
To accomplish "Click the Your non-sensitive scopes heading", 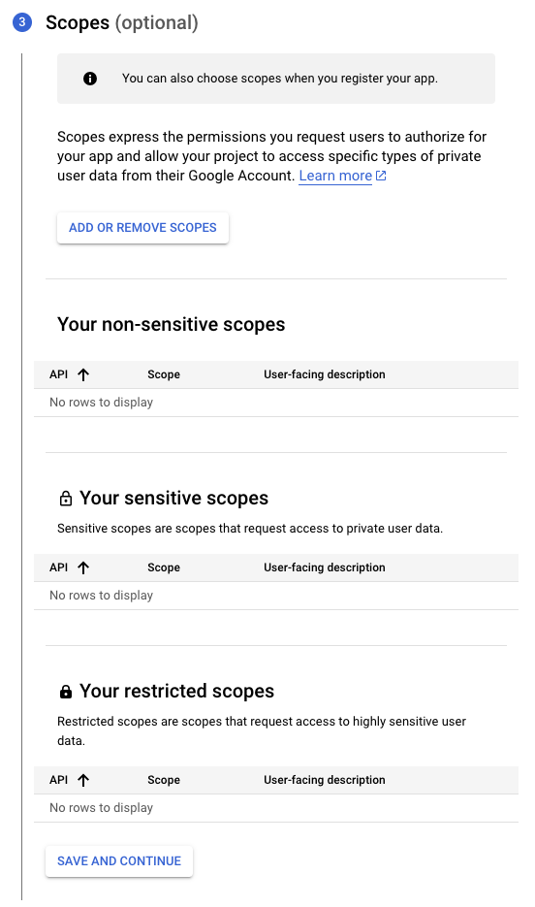I will [x=171, y=325].
